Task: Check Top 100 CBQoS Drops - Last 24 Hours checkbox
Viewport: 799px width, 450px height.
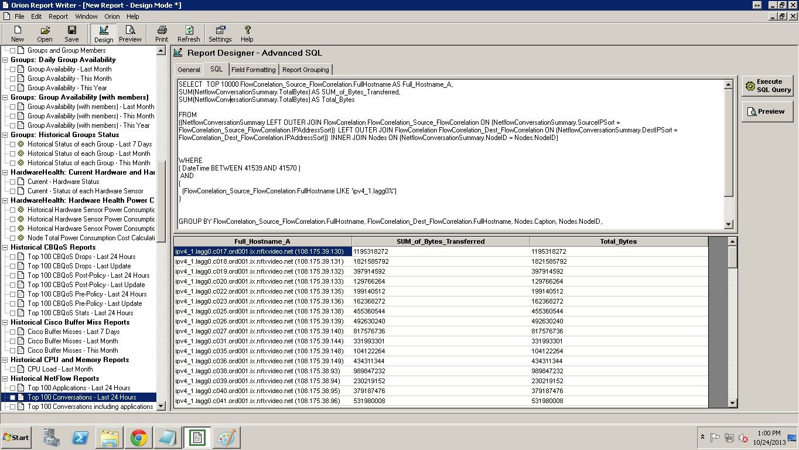Action: 13,257
